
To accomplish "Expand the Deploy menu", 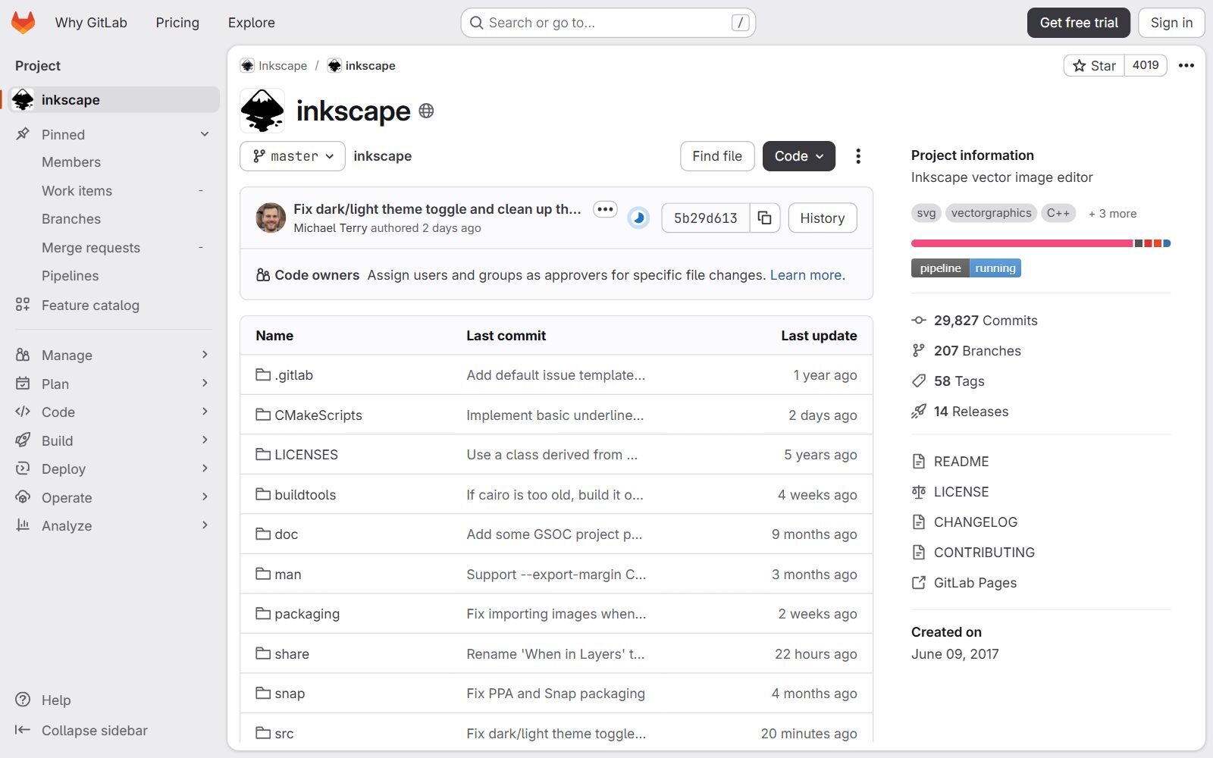I will coord(114,468).
